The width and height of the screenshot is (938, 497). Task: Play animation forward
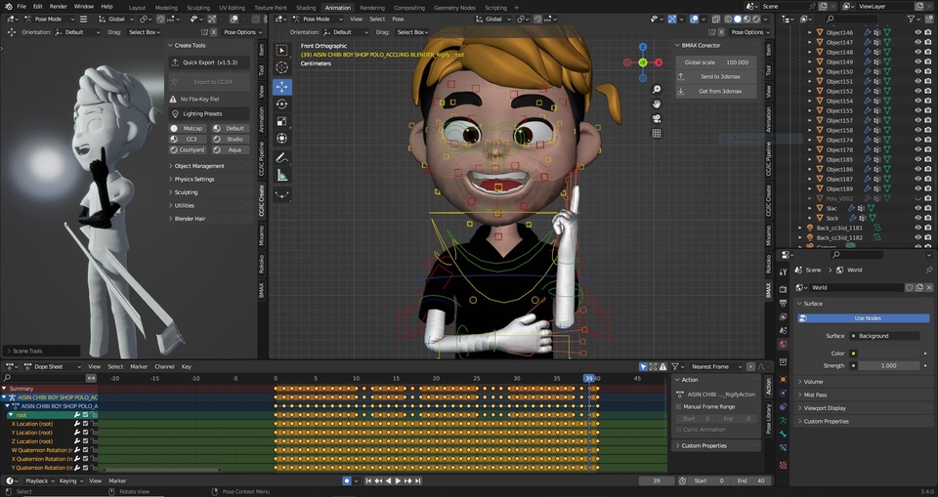tap(398, 480)
